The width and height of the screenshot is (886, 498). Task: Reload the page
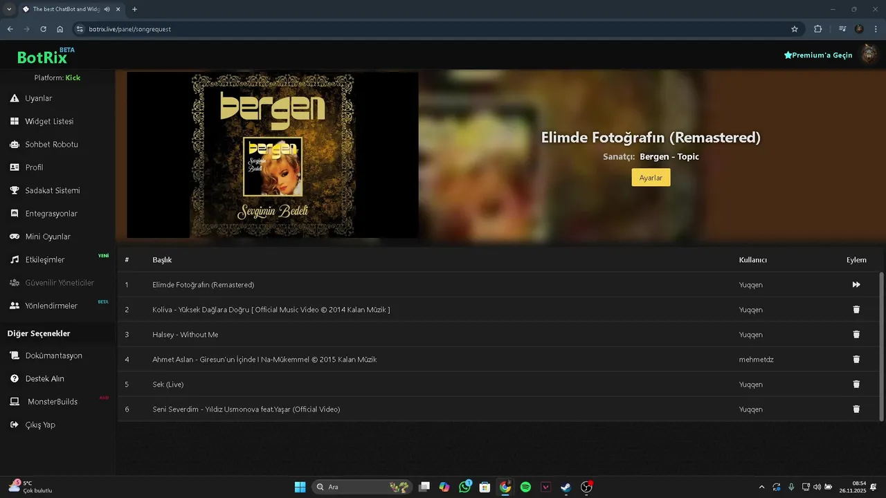pos(43,29)
